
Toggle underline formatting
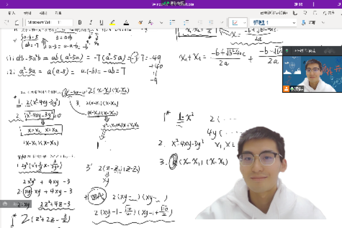[x=101, y=22]
